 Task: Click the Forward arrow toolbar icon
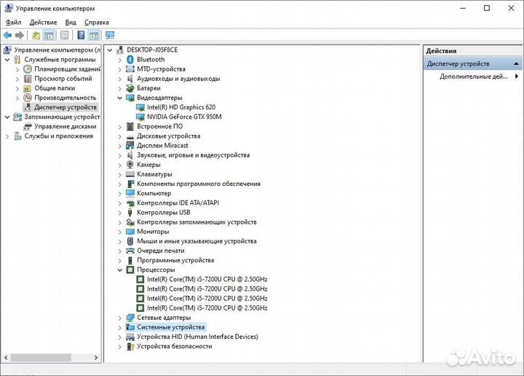(x=20, y=35)
